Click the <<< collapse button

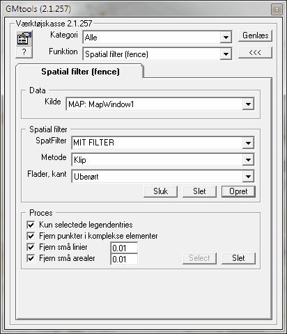pos(255,52)
